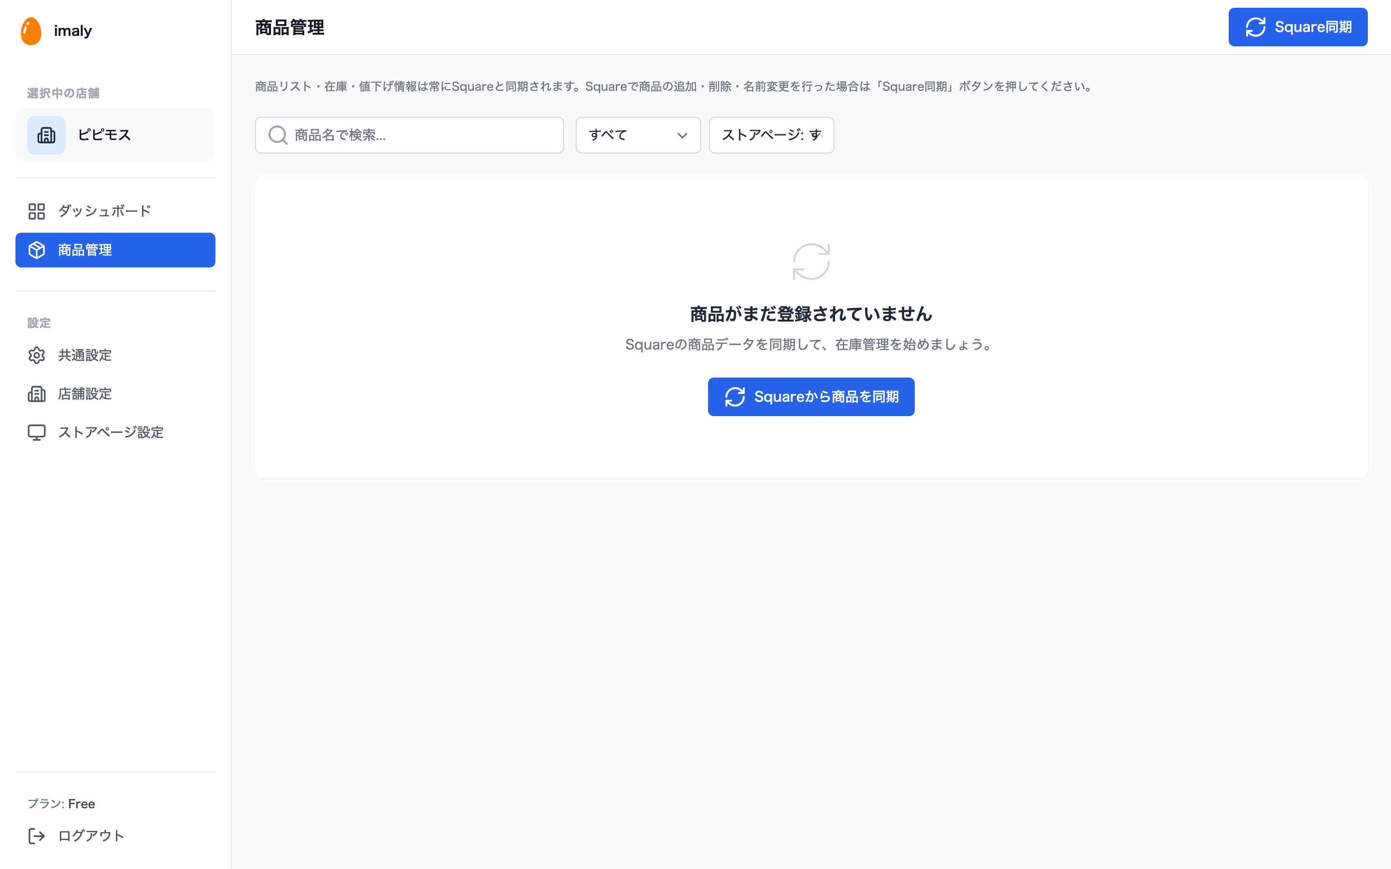Click the 店舗設定 storefront icon
This screenshot has width=1391, height=869.
36,393
